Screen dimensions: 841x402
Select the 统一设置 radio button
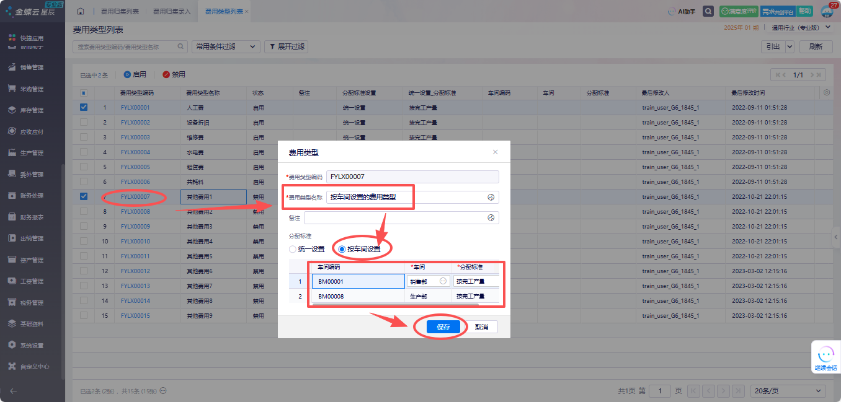click(293, 249)
